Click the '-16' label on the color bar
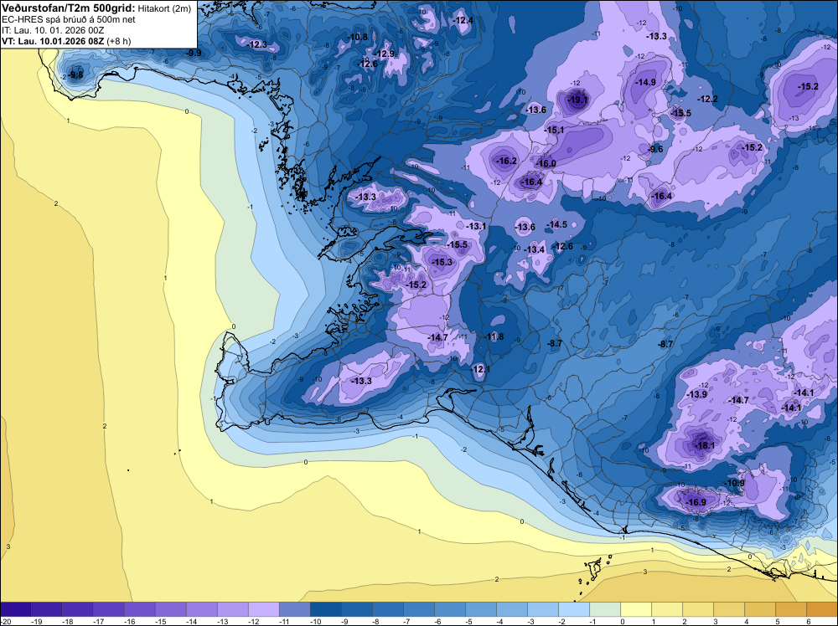The height and width of the screenshot is (626, 838). click(129, 622)
